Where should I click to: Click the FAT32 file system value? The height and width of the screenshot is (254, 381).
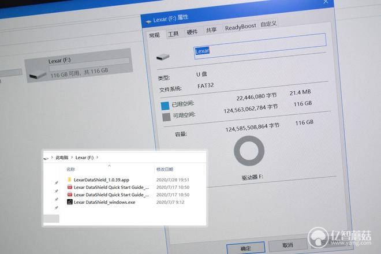point(206,85)
